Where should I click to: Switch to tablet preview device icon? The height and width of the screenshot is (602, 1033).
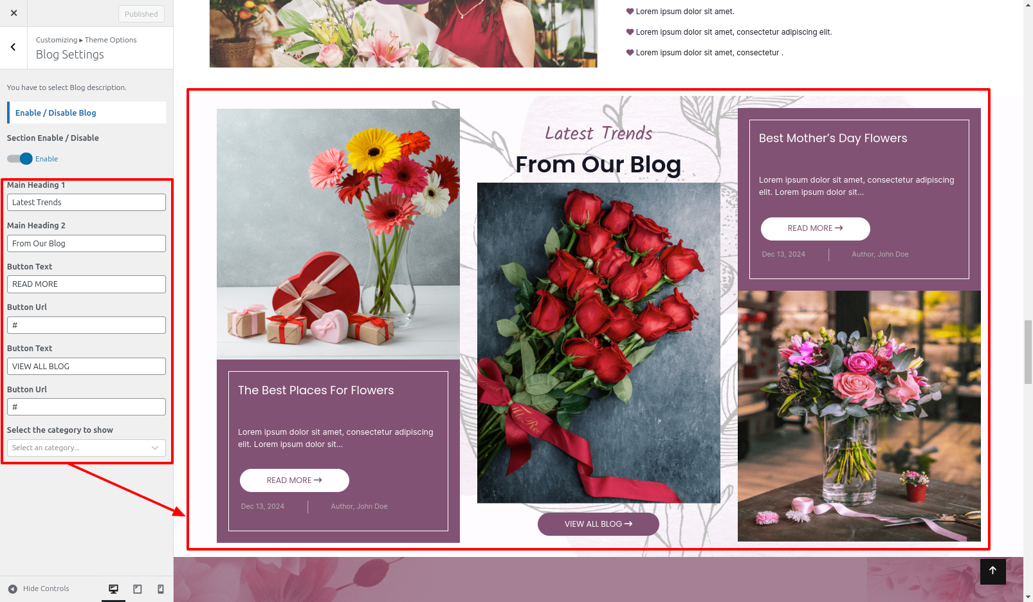[137, 588]
